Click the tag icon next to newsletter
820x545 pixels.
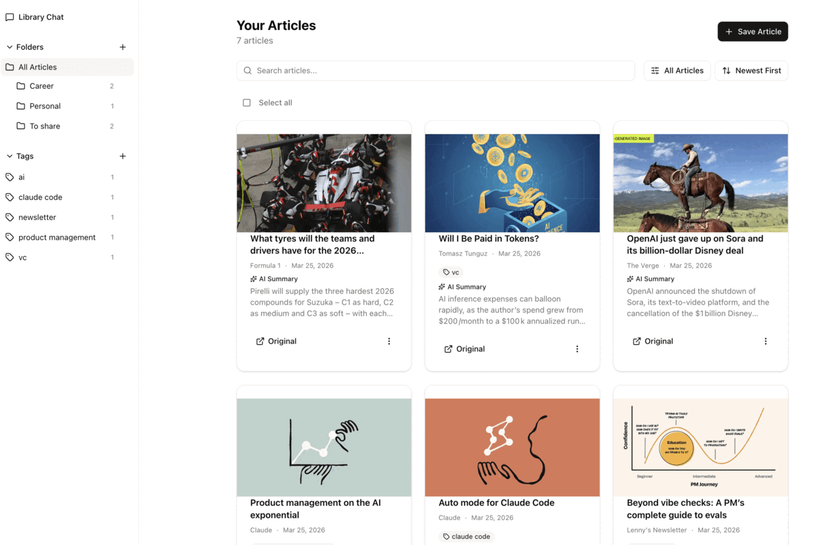pyautogui.click(x=10, y=216)
